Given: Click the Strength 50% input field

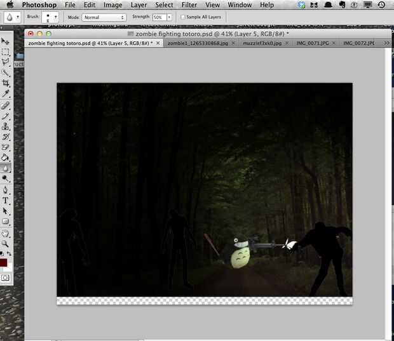Looking at the screenshot, I should pos(160,17).
